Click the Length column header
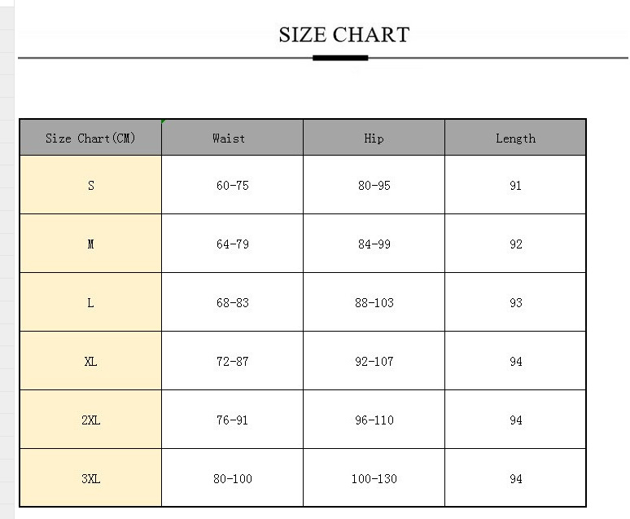This screenshot has height=519, width=630. point(515,138)
